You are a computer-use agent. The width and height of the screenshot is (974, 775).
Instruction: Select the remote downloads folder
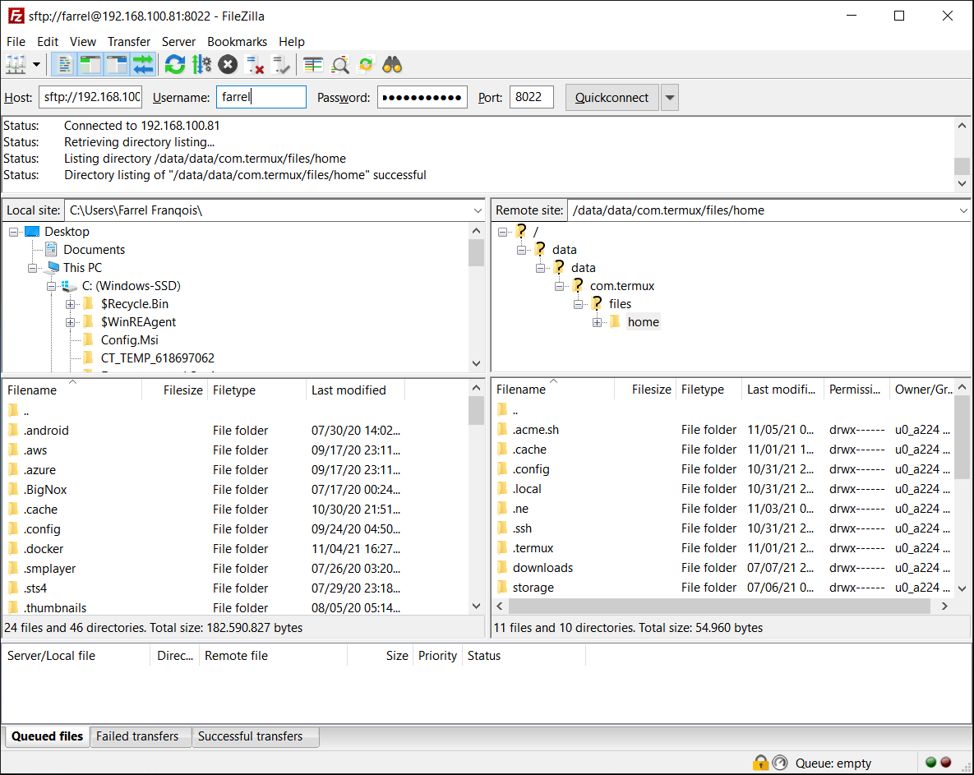[722, 568]
